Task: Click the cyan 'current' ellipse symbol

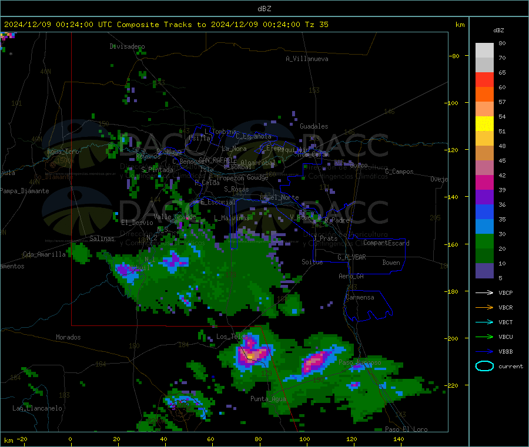Action: point(484,366)
